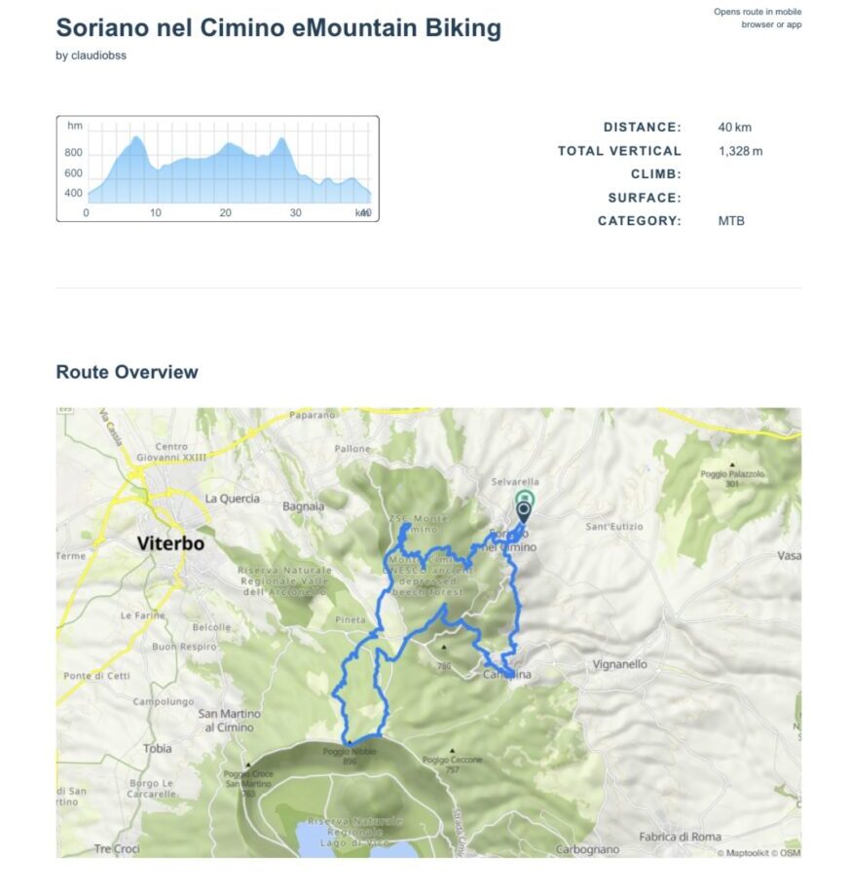Screen dimensions: 850x895
Task: Click "Opens route in mobile browser or app"
Action: pyautogui.click(x=758, y=18)
